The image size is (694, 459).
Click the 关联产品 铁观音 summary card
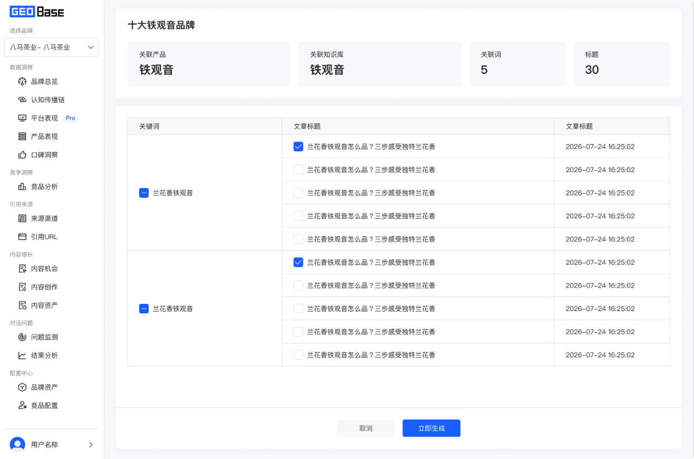[209, 64]
